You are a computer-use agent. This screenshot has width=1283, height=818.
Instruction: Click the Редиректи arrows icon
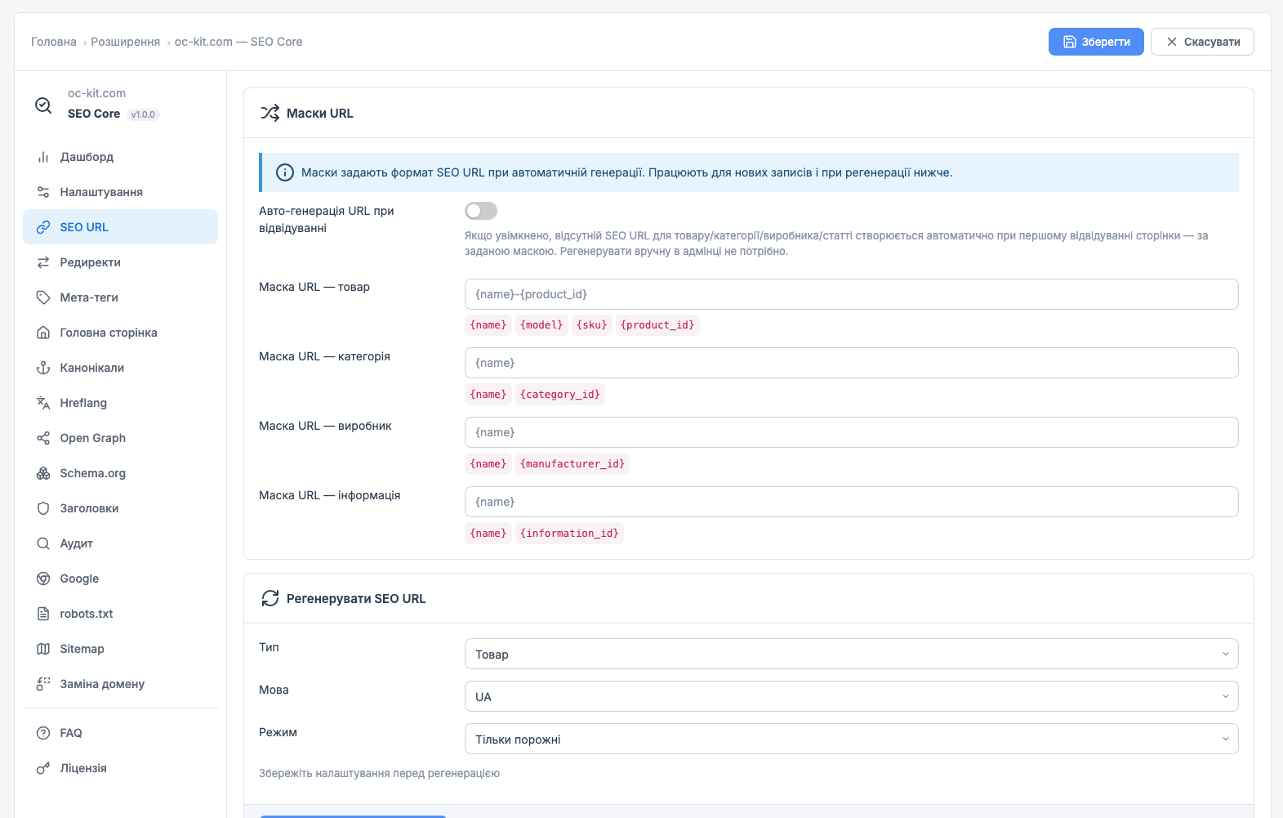43,262
